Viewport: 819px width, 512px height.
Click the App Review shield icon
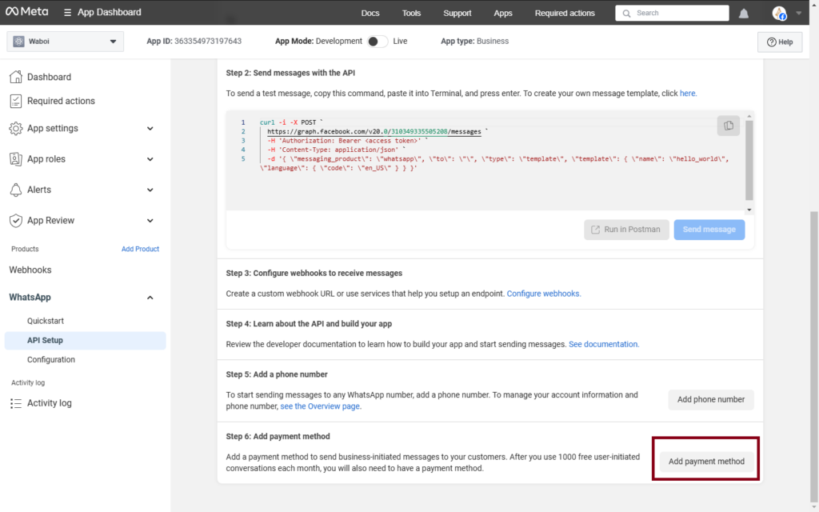(16, 221)
